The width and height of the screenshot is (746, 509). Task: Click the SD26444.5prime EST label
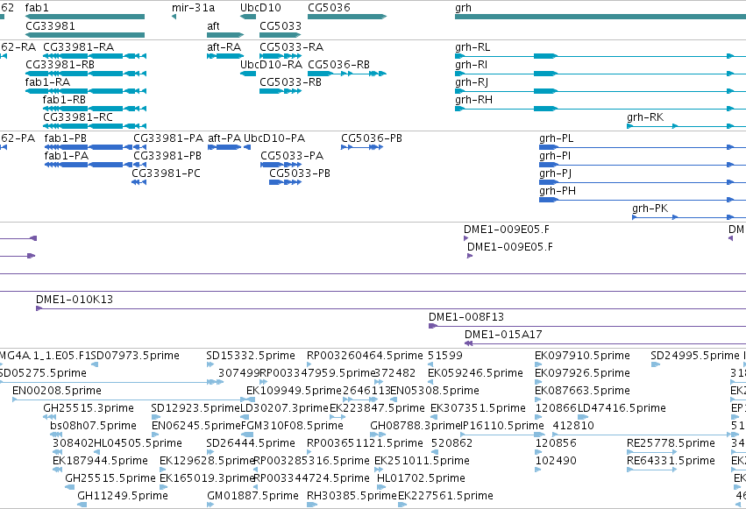click(x=251, y=444)
